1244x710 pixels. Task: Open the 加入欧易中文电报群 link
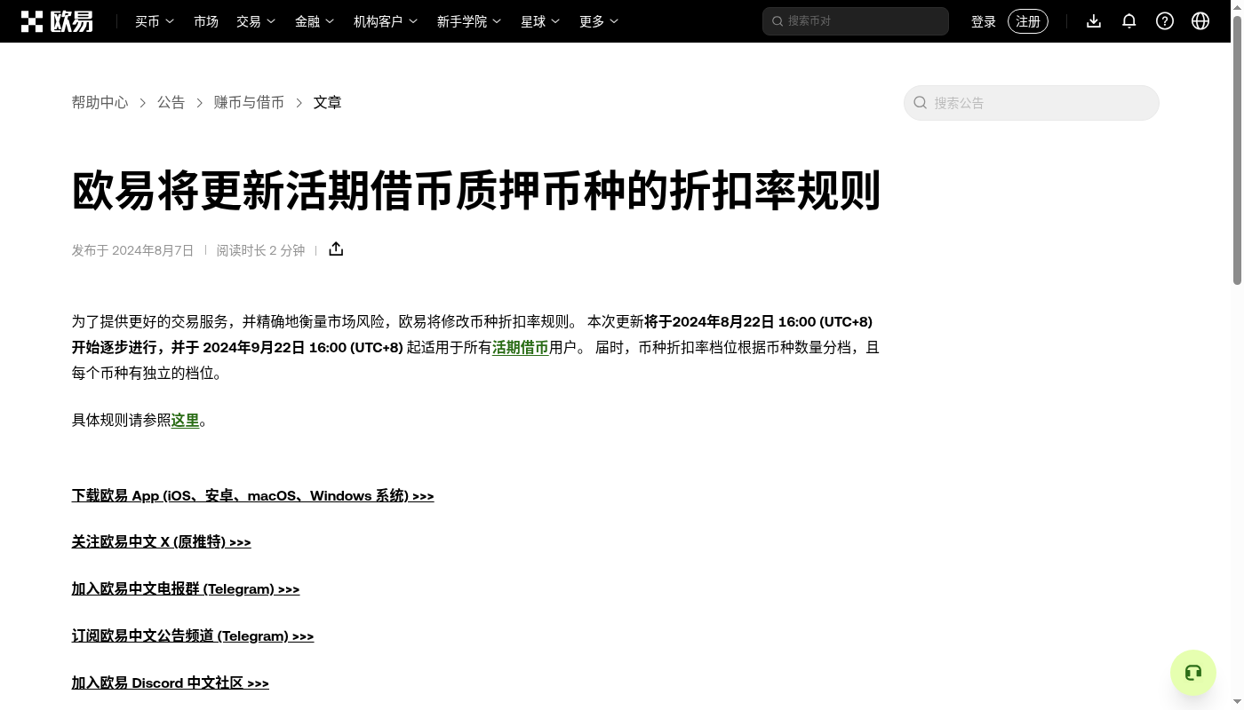pos(186,589)
